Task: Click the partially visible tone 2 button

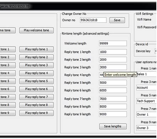Action: pos(7,57)
